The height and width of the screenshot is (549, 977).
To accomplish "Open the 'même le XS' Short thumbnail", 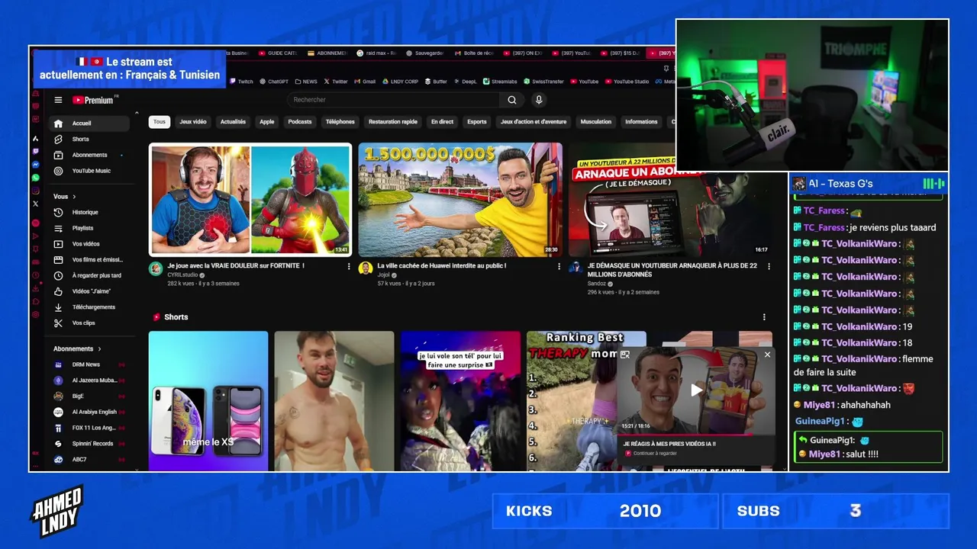I will click(x=208, y=401).
